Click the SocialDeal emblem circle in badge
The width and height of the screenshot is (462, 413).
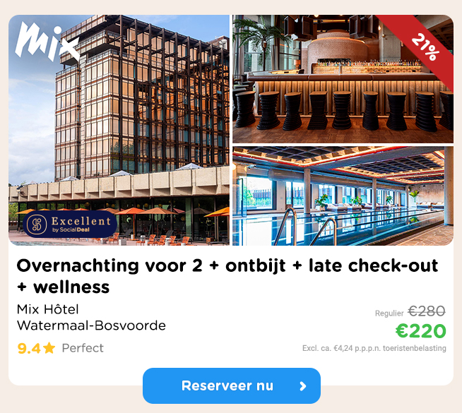[37, 225]
